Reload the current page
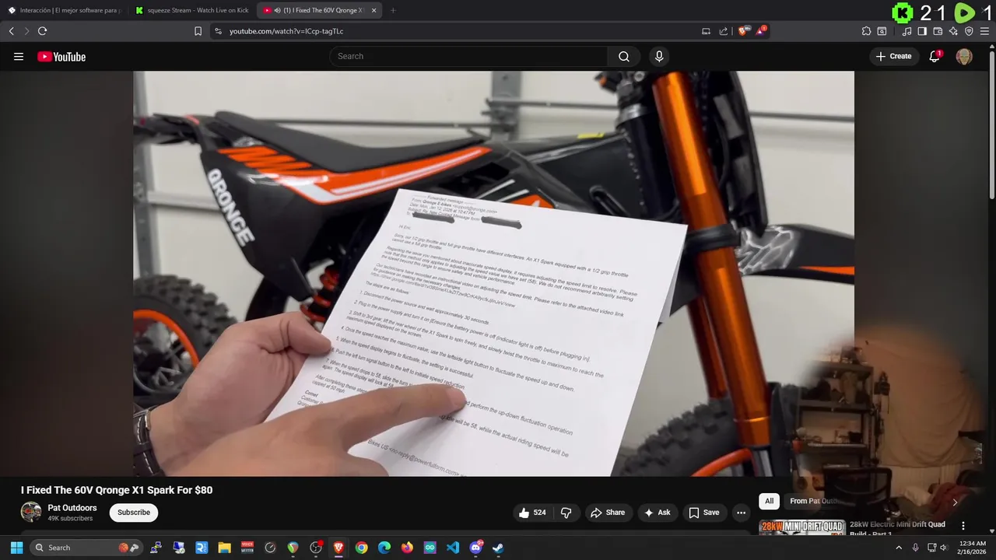The height and width of the screenshot is (560, 996). (42, 31)
